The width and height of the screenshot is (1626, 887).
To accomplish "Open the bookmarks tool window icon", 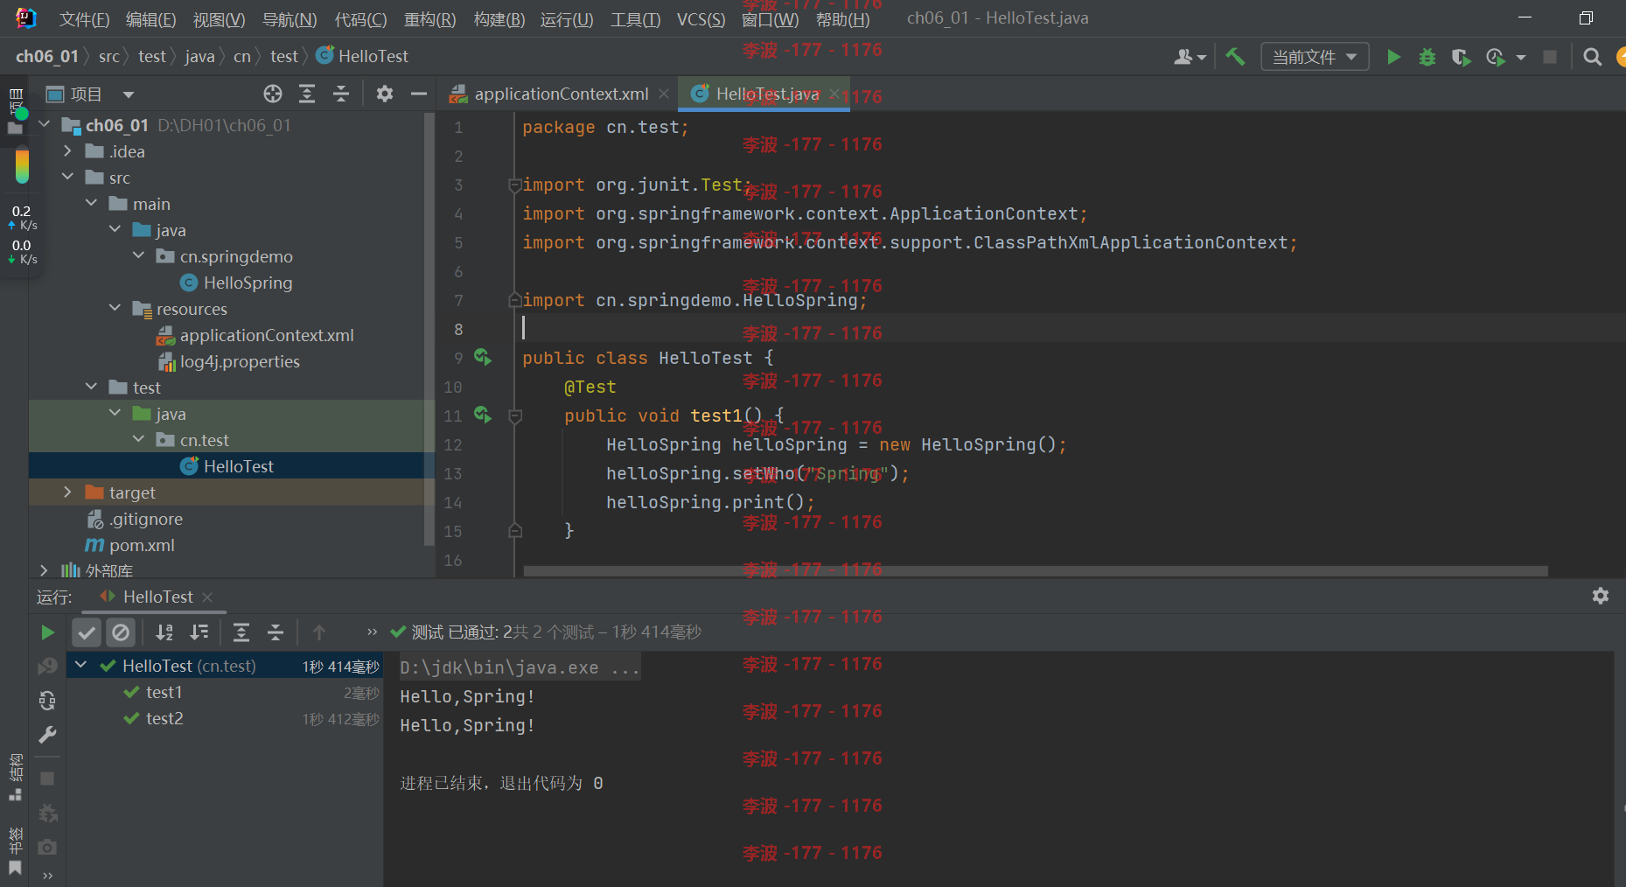I will 15,868.
